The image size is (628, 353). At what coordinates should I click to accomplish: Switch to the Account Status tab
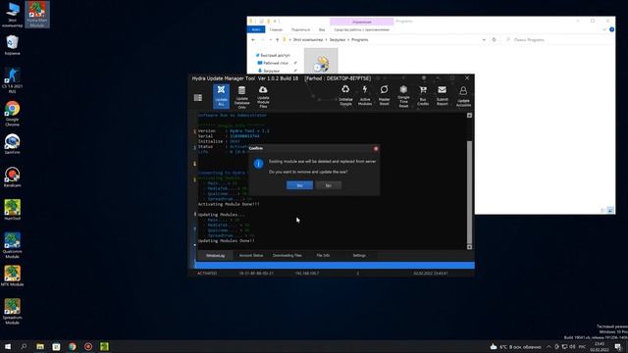tap(251, 255)
